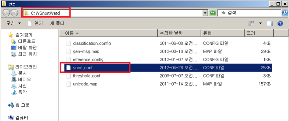Click the 사진 icon in the sidebar
The height and width of the screenshot is (121, 289).
tap(14, 86)
